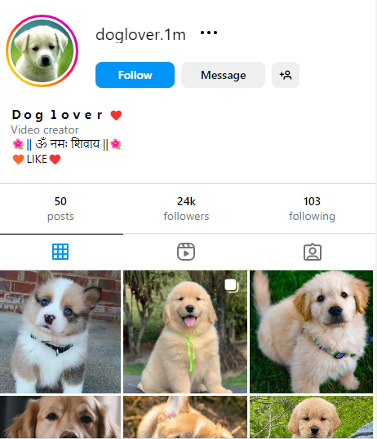Click the doglover.1m username text
377x439 pixels.
point(140,35)
